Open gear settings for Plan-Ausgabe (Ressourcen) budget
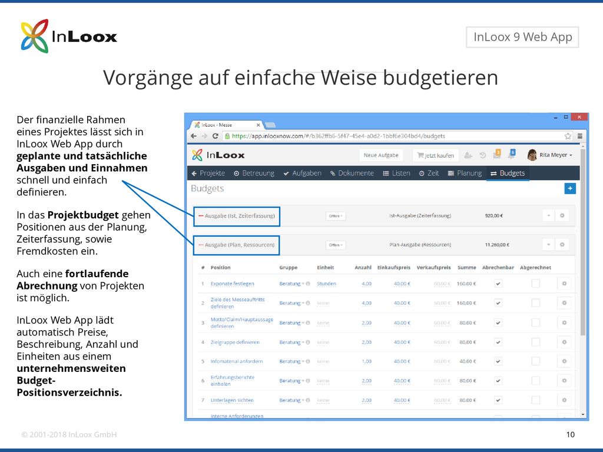The height and width of the screenshot is (452, 603). pos(562,244)
